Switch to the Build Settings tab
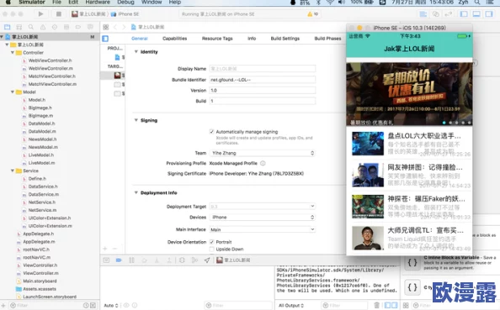Screen dimensions: 500x310 point(285,39)
